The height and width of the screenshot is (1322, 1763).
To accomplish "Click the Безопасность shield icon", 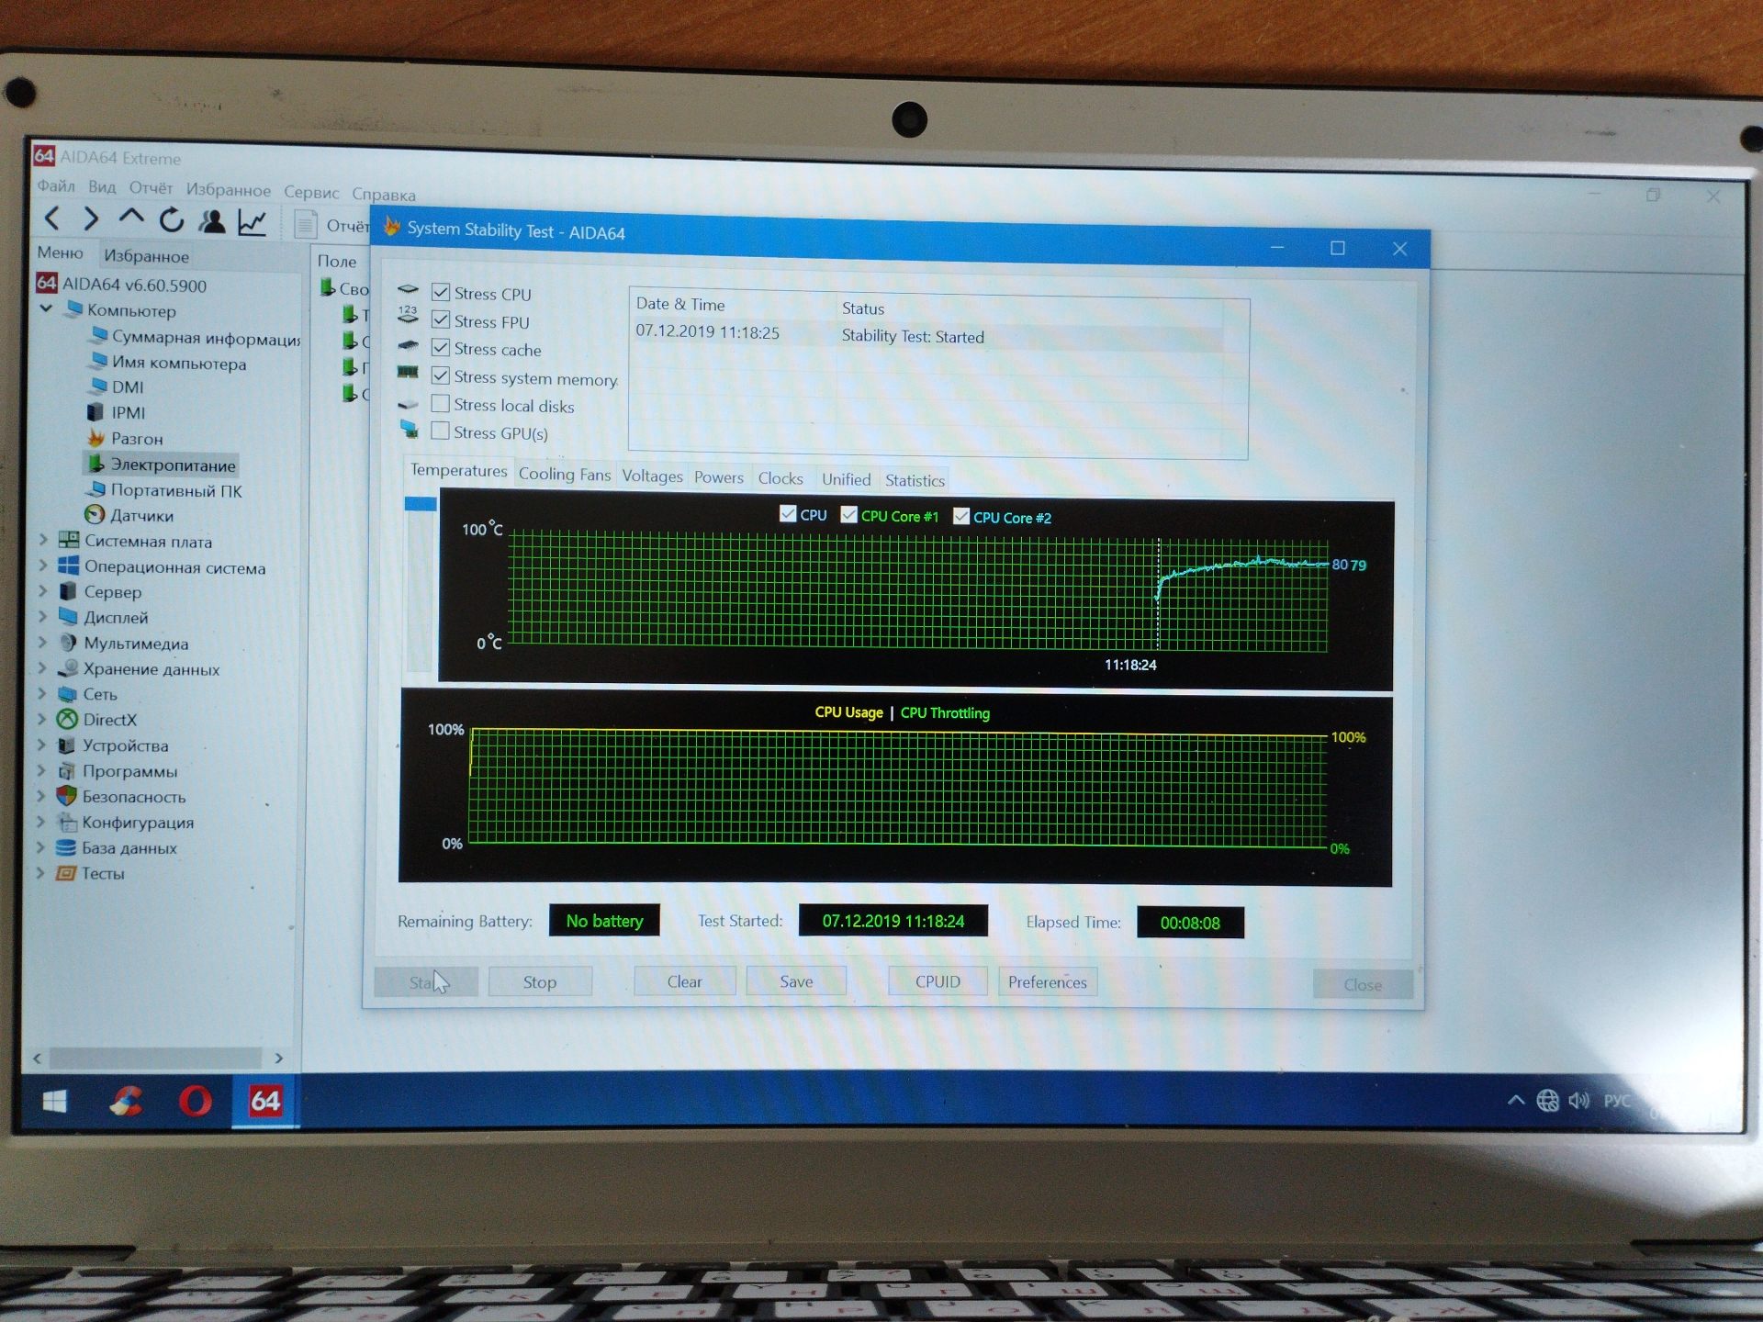I will pyautogui.click(x=66, y=796).
